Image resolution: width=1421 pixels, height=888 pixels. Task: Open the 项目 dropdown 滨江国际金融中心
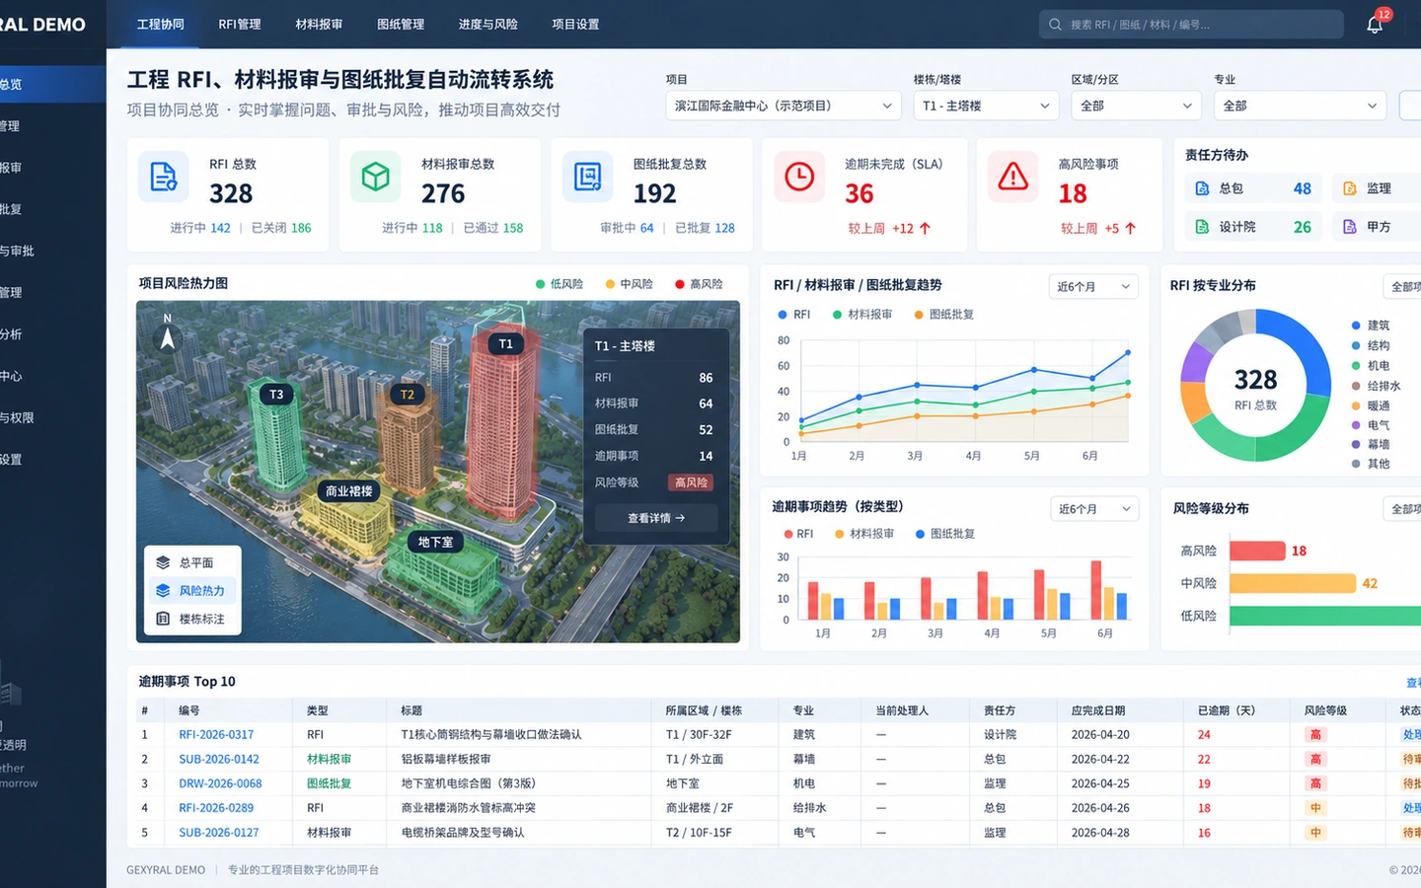(x=784, y=106)
